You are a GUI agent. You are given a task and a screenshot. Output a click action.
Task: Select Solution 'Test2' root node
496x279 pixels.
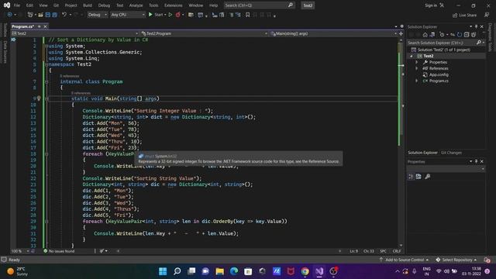(x=441, y=50)
